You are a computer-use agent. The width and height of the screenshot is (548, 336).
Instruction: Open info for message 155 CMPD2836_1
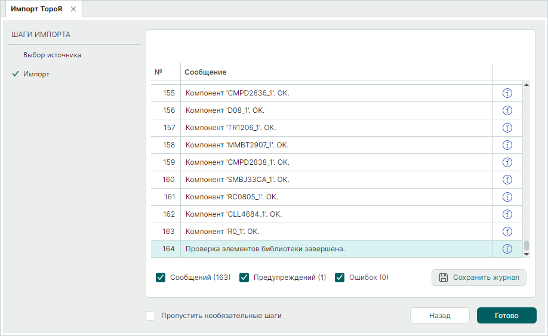coord(507,93)
